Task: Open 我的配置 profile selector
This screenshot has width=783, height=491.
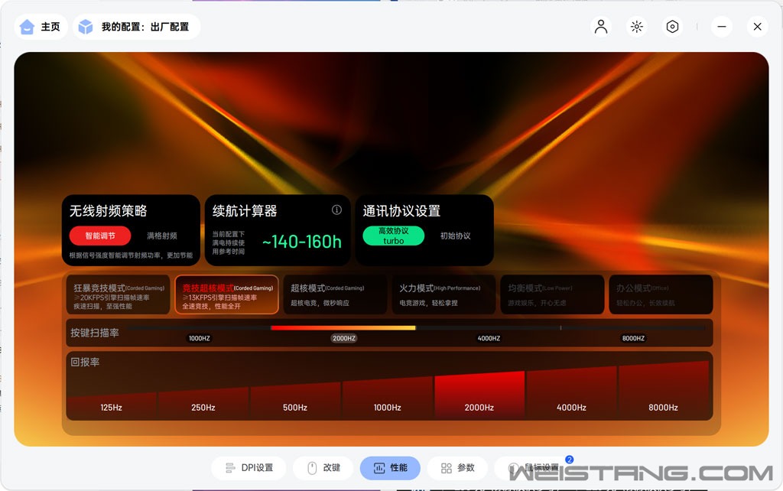Action: (x=136, y=27)
